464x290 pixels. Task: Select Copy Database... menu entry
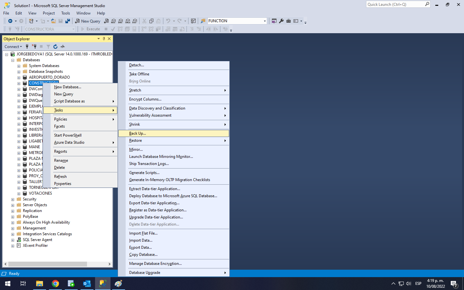click(x=174, y=255)
